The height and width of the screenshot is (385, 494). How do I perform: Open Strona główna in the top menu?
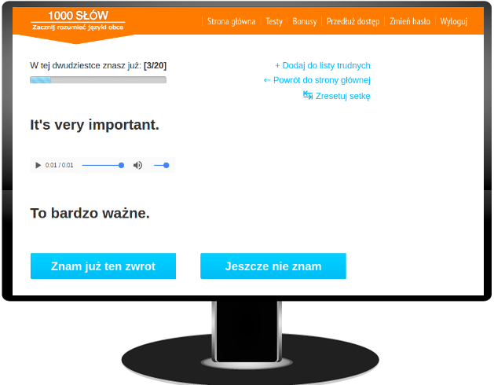click(231, 21)
